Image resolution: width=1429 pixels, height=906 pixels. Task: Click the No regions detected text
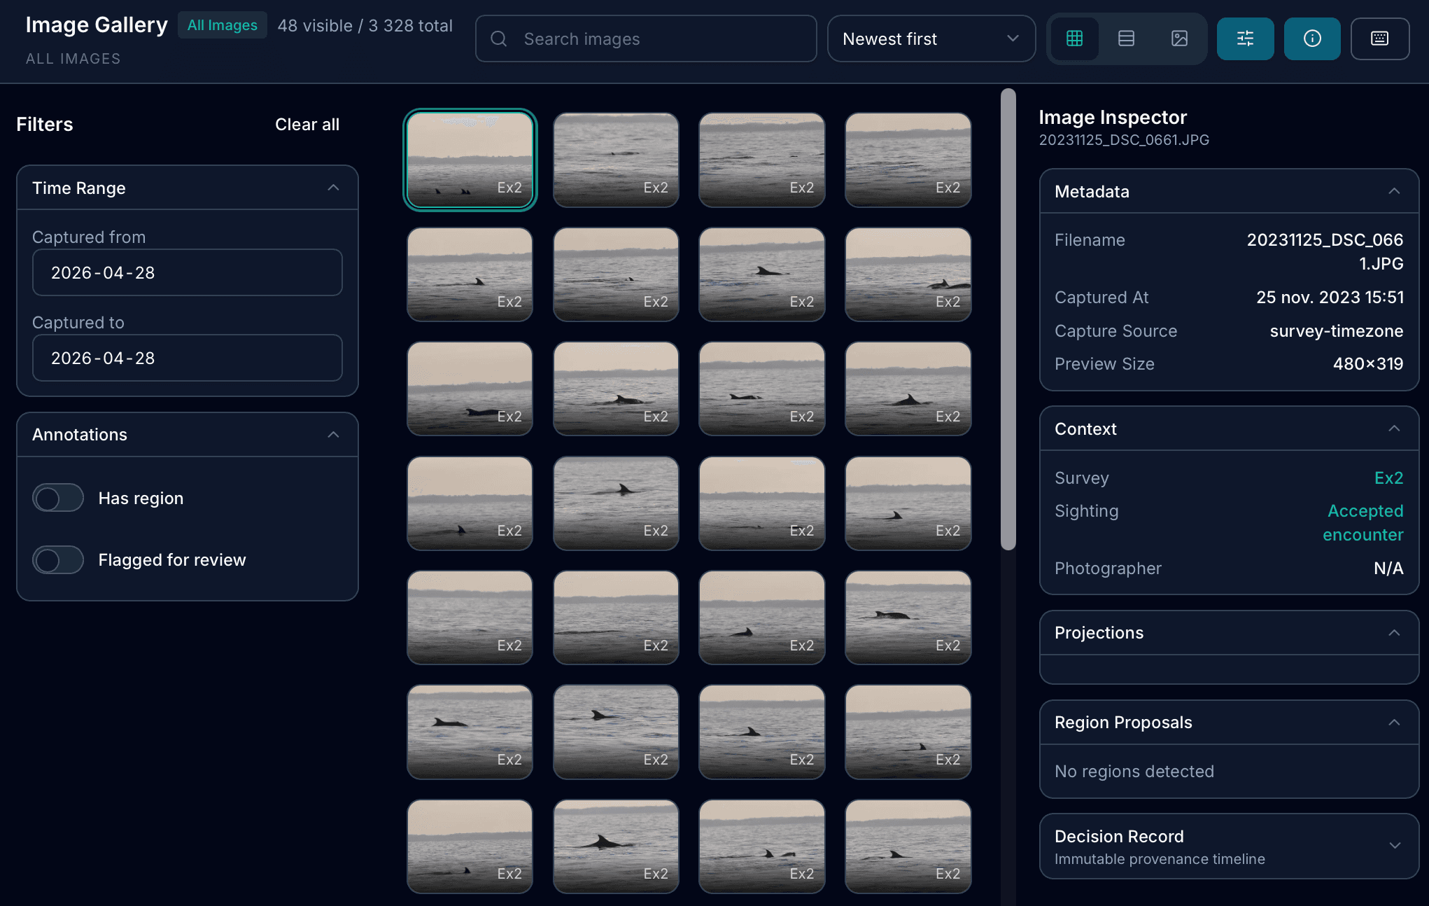(1134, 772)
